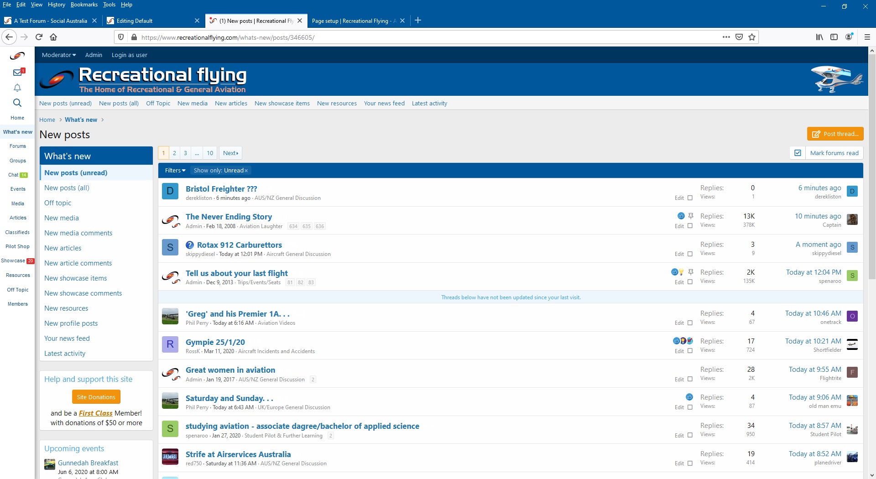The width and height of the screenshot is (876, 479).
Task: Click the Mark forums read checkmark icon
Action: pyautogui.click(x=798, y=153)
